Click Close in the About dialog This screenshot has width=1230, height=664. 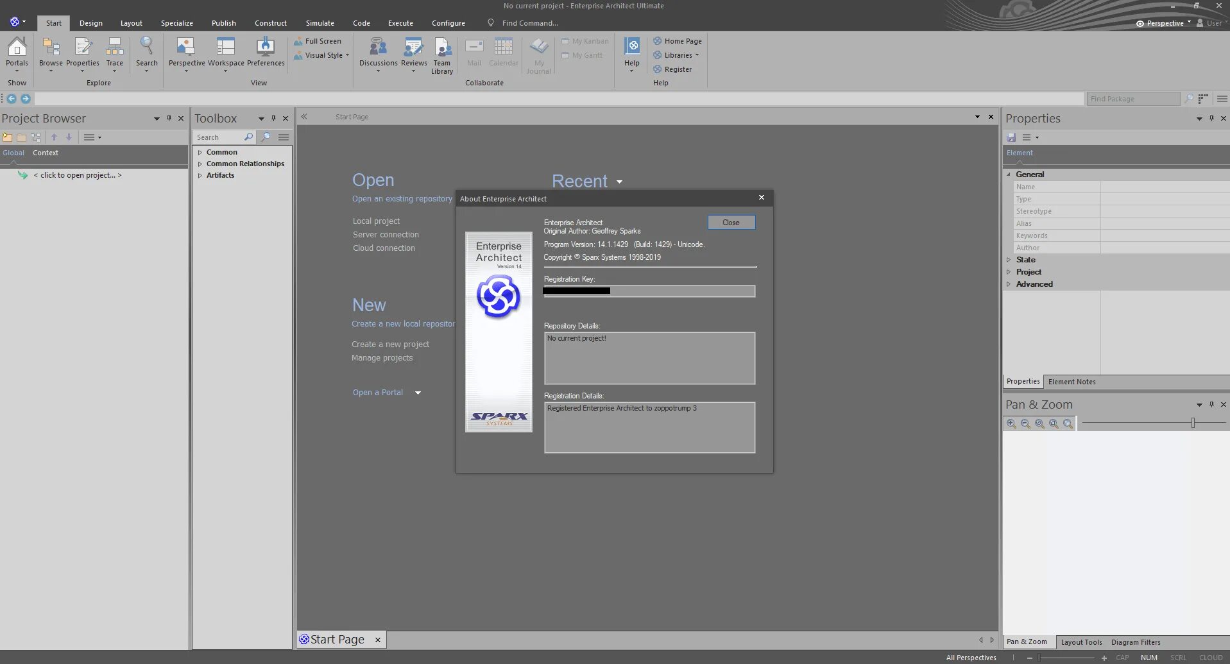731,223
